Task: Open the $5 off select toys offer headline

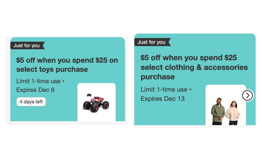Action: [67, 65]
